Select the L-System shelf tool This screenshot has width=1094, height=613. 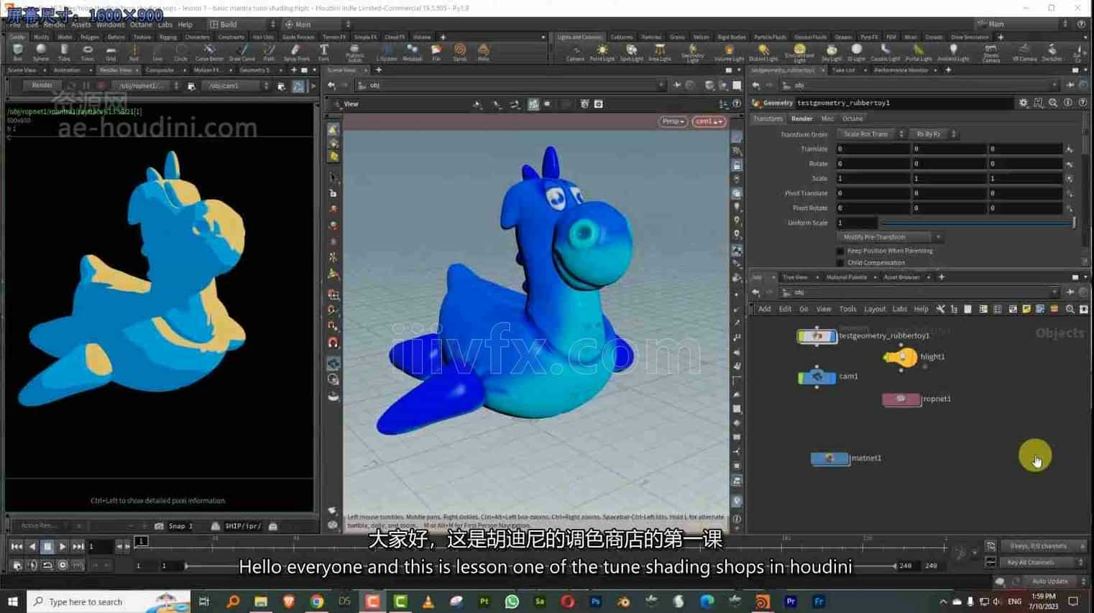[x=387, y=52]
